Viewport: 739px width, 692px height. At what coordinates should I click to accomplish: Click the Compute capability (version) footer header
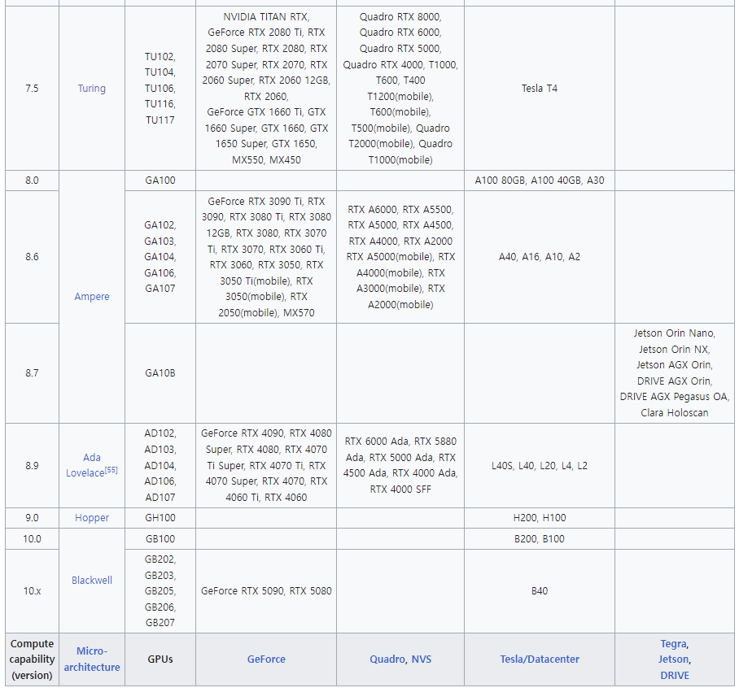coord(32,659)
